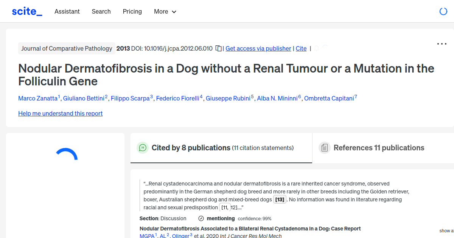Switch to the References 11 publications tab
The height and width of the screenshot is (238, 454).
[x=379, y=148]
